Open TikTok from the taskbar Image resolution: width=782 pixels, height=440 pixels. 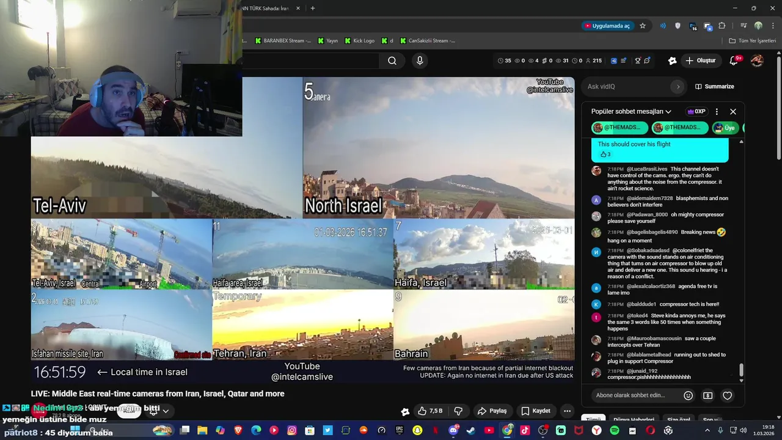[x=525, y=430]
